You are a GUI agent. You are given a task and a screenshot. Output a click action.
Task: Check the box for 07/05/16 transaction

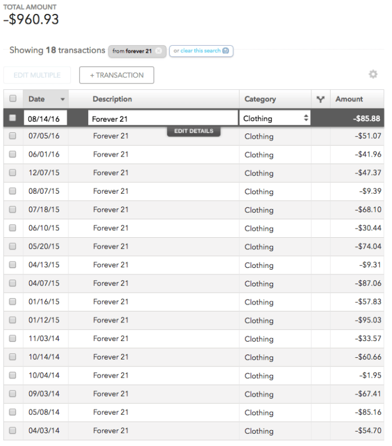[13, 136]
